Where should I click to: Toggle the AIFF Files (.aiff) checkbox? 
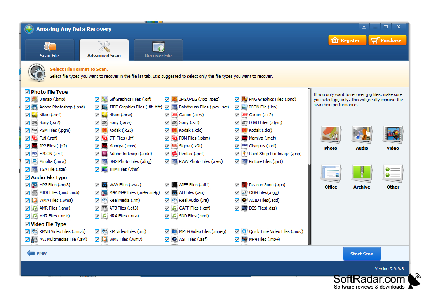(167, 185)
